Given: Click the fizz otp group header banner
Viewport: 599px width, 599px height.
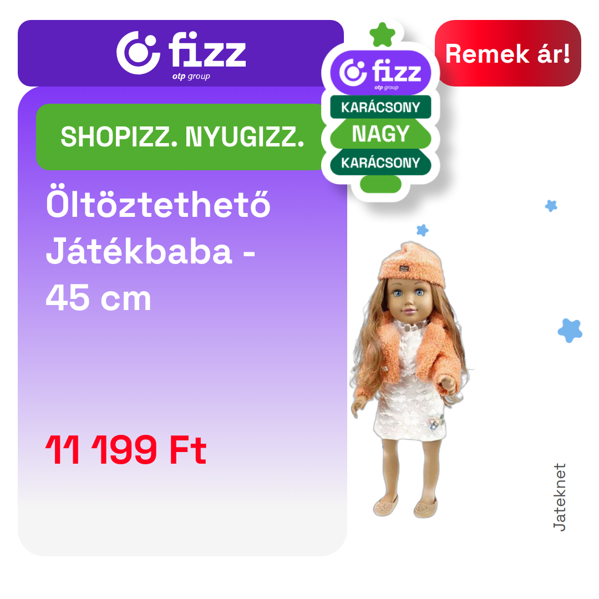Looking at the screenshot, I should click(x=181, y=53).
